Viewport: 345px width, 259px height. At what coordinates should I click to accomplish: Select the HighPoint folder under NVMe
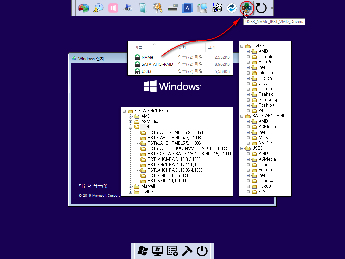[268, 62]
